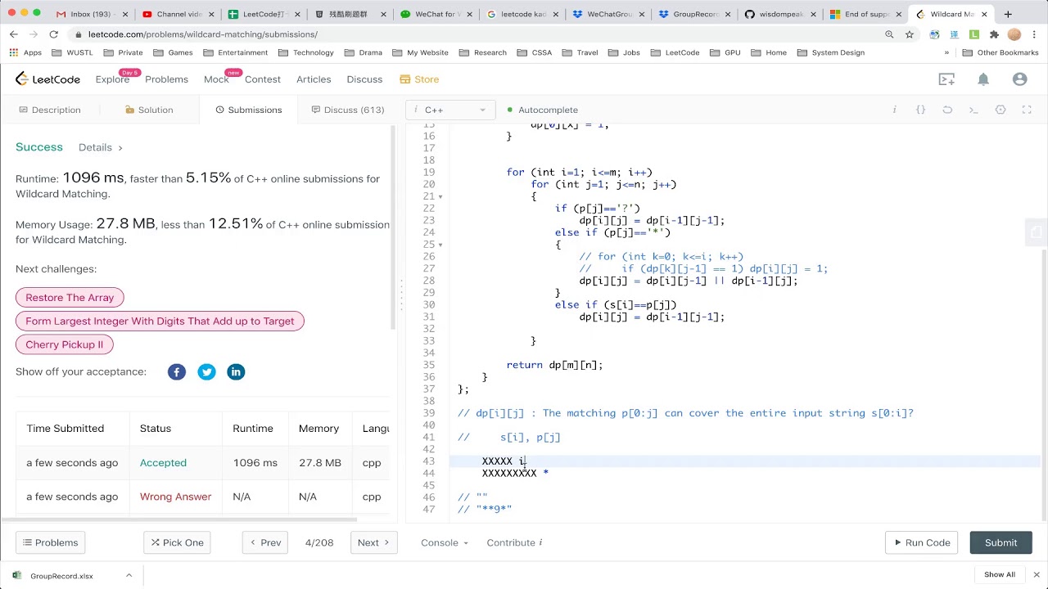Open the Store menu item
The image size is (1048, 589).
coord(419,79)
